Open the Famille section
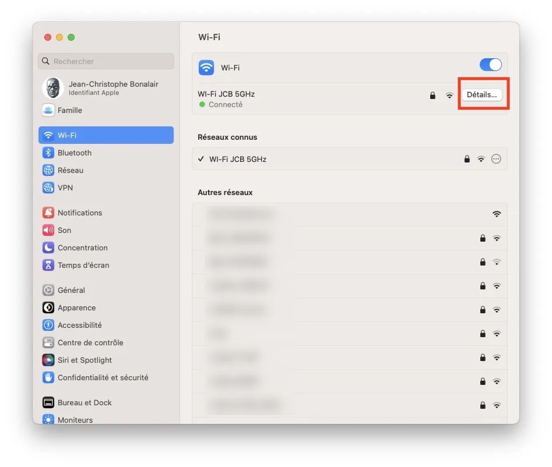 click(x=106, y=110)
